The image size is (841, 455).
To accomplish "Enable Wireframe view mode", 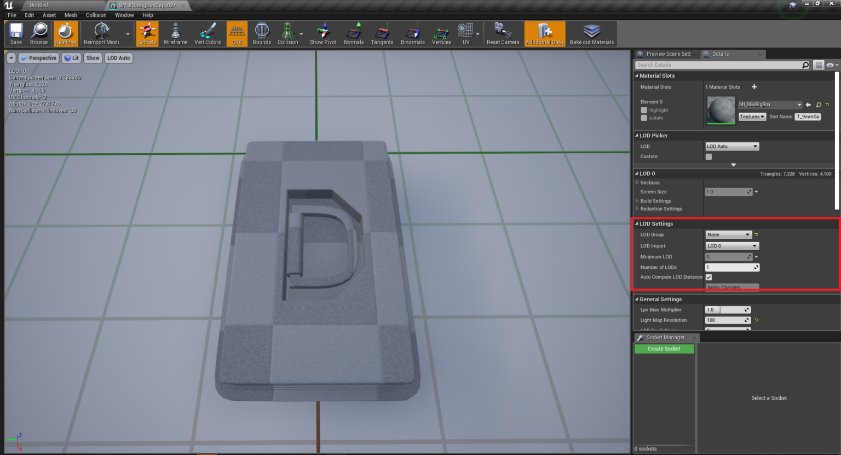I will click(x=175, y=33).
